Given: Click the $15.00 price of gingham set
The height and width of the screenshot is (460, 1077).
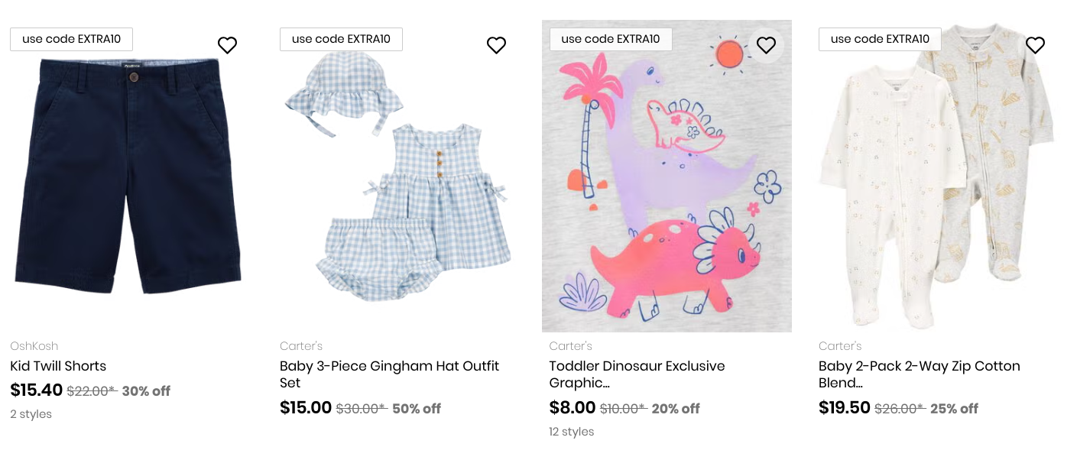Looking at the screenshot, I should tap(306, 408).
